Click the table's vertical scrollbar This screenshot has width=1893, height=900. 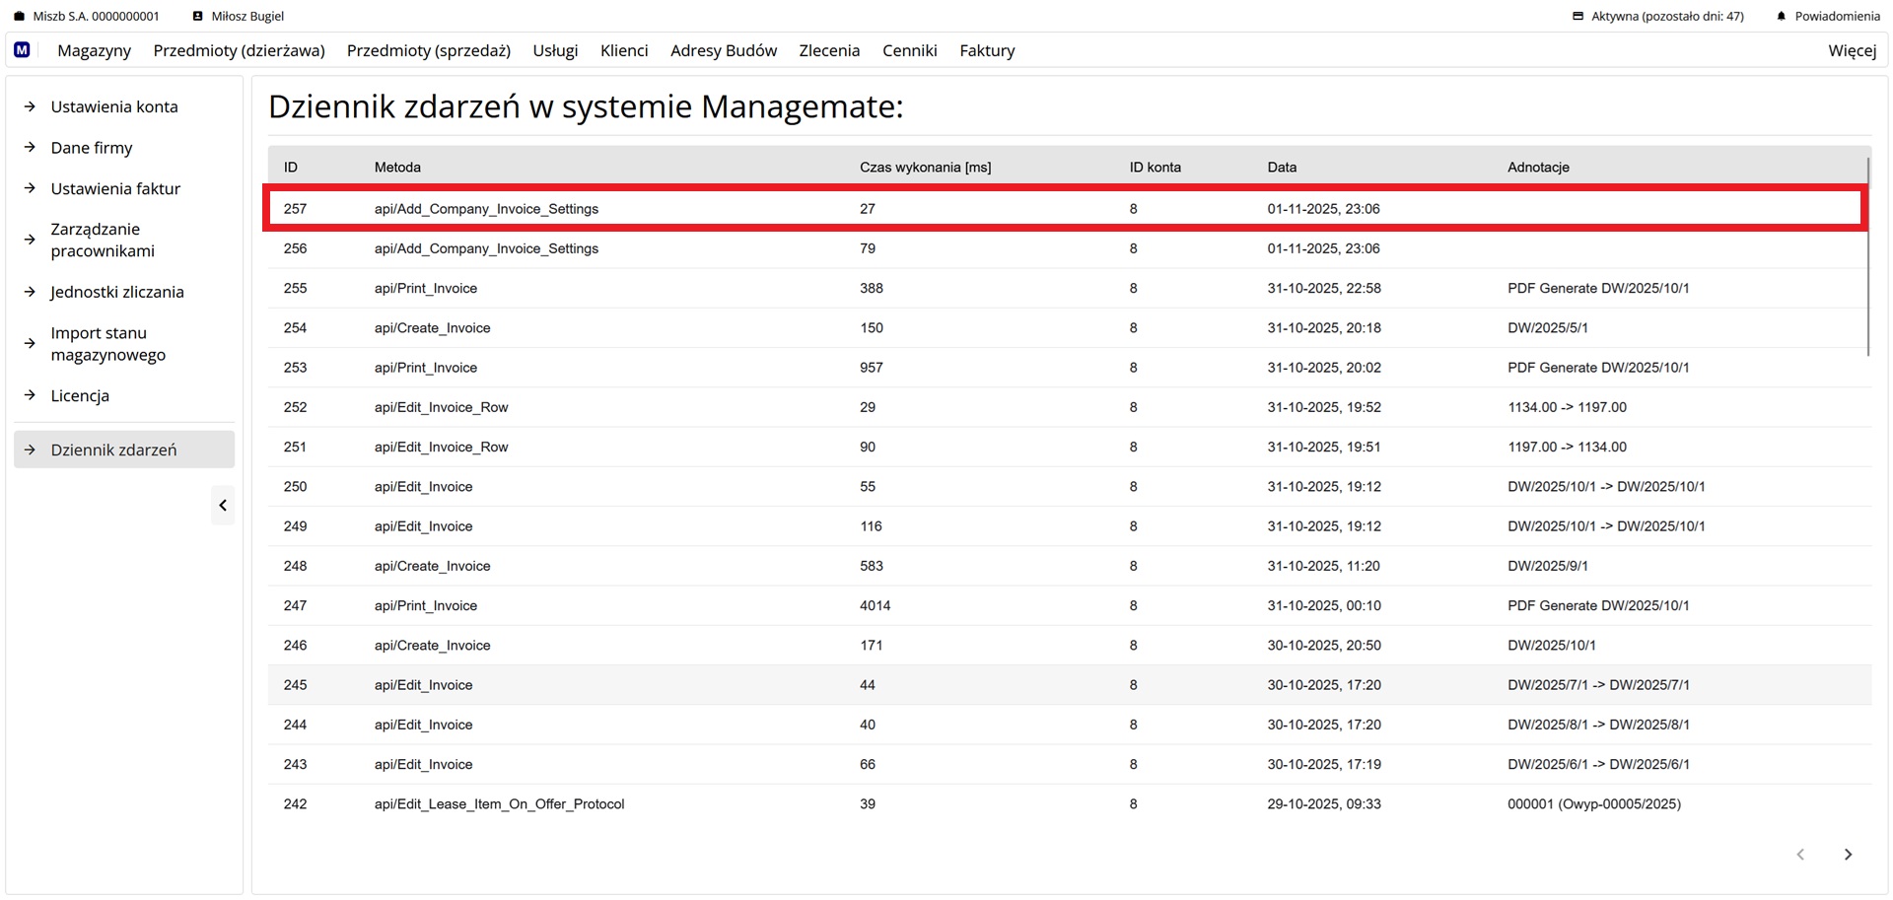pos(1868,256)
